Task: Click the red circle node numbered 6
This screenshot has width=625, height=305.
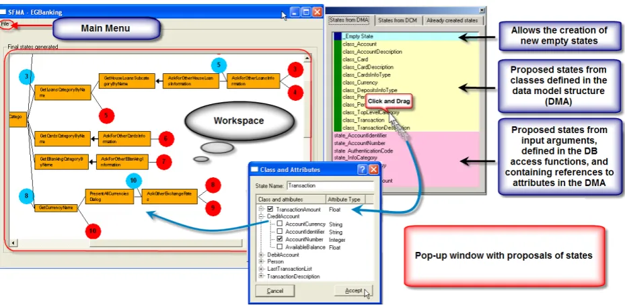Action: 166,138
